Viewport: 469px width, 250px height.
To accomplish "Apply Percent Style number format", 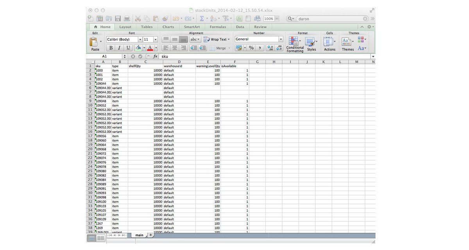I will click(251, 48).
